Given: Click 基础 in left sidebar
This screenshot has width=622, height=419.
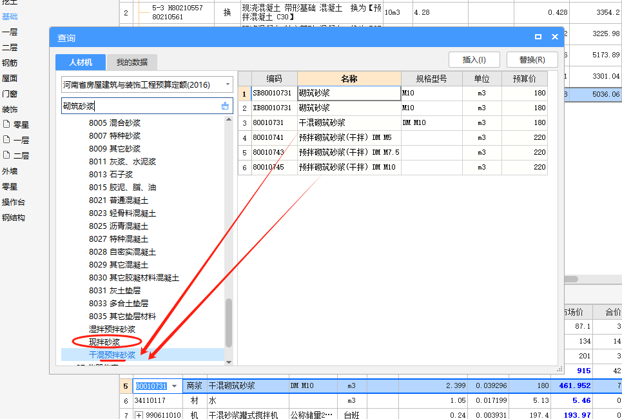Looking at the screenshot, I should point(10,17).
